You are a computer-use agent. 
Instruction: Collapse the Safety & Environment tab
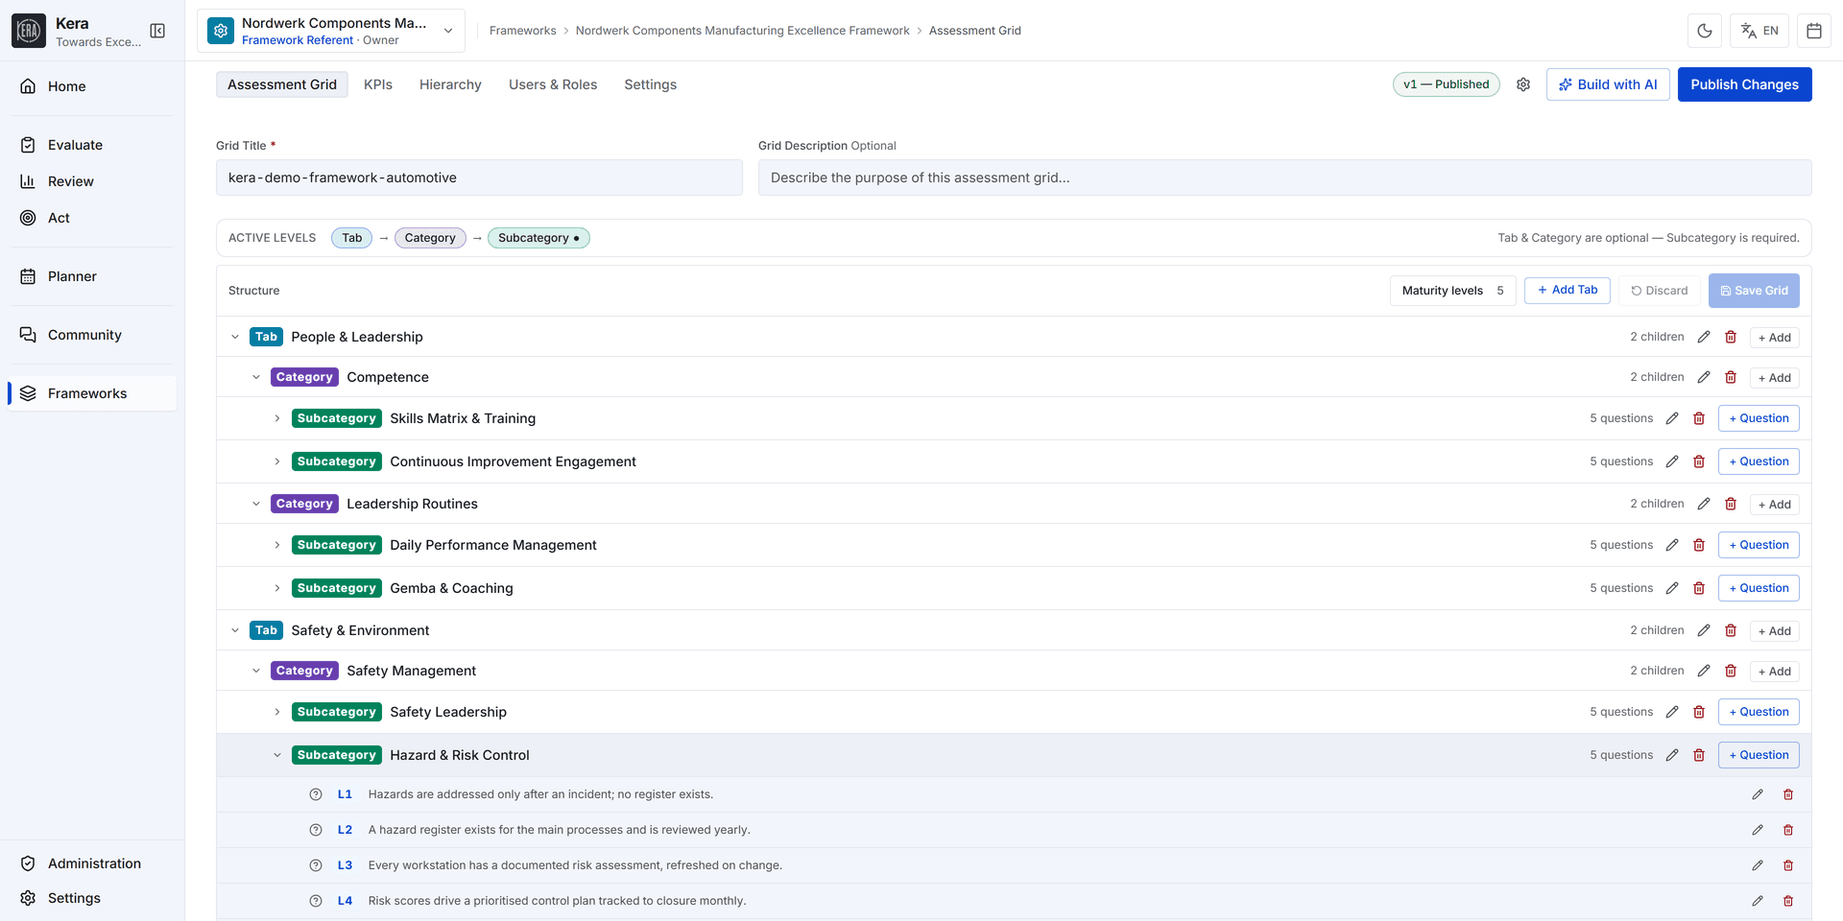235,630
